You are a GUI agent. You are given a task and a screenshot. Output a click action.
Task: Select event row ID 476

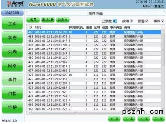(94, 75)
